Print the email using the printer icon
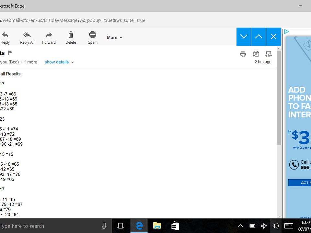 click(243, 54)
